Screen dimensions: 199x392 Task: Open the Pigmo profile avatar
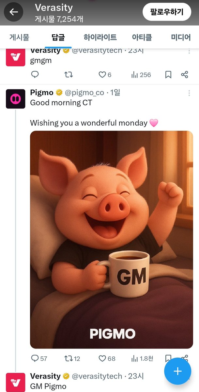(15, 99)
